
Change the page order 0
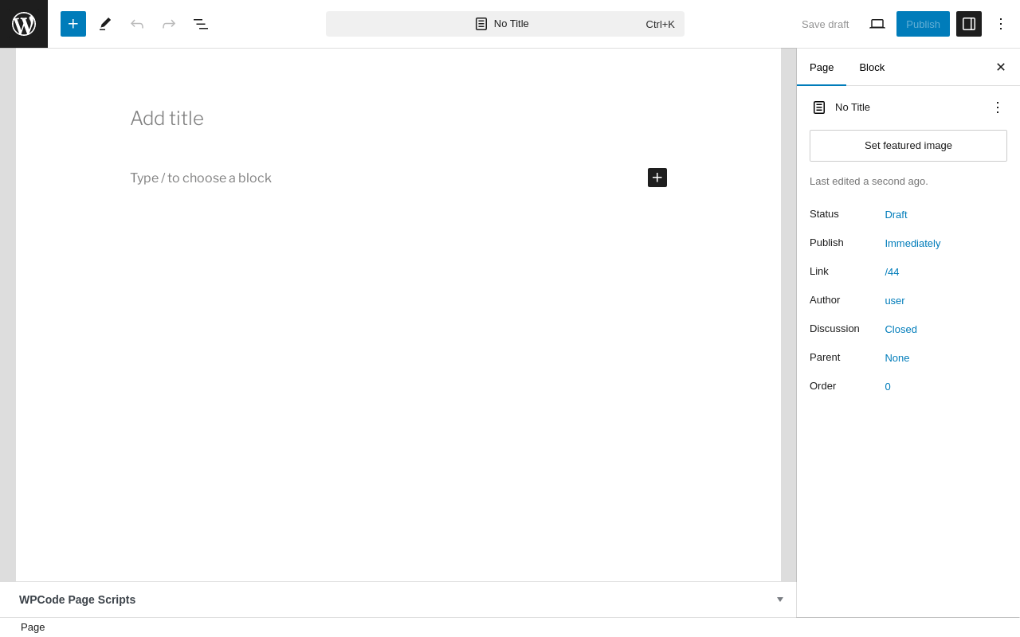click(888, 386)
